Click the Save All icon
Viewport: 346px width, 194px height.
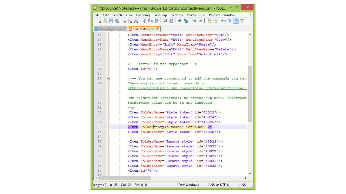click(117, 21)
